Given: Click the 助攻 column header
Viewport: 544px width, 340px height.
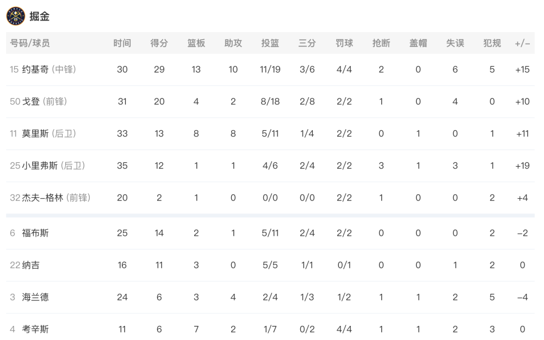Looking at the screenshot, I should 233,43.
